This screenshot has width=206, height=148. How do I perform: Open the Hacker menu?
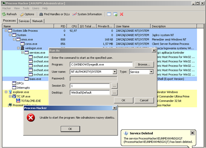7,8
